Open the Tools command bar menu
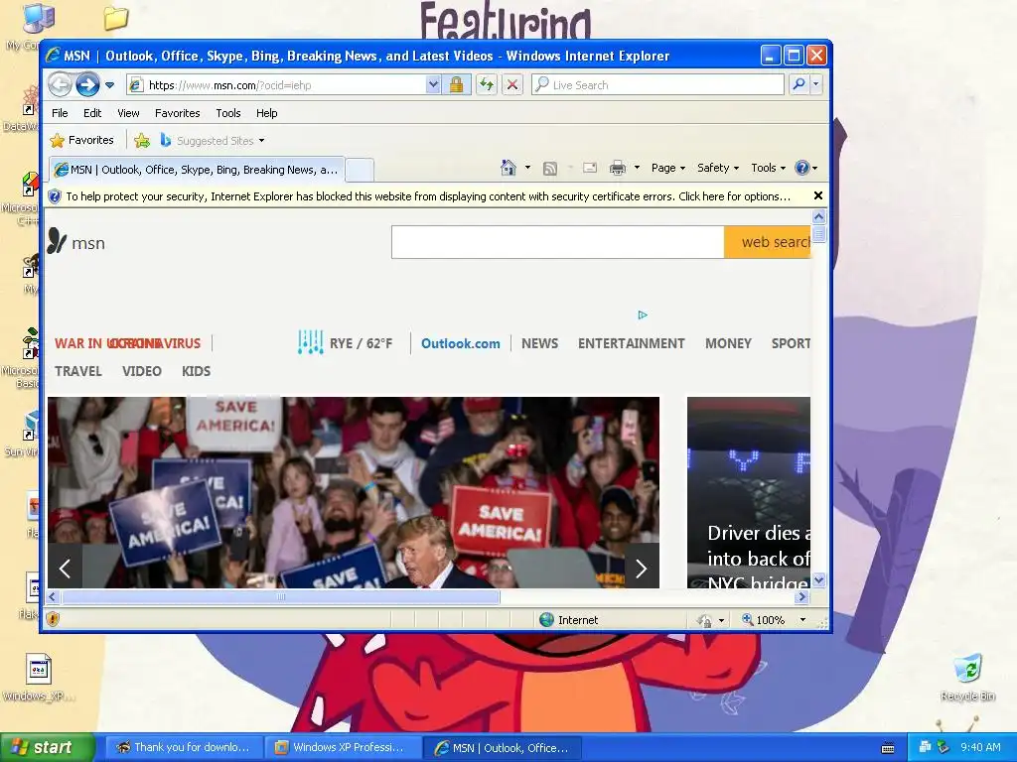Screen dimensions: 1017x762 [x=768, y=168]
